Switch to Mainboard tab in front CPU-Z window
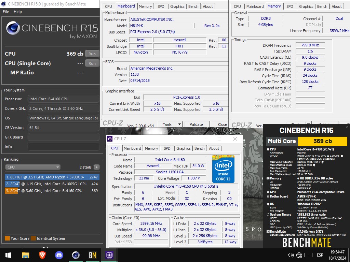 (x=132, y=148)
